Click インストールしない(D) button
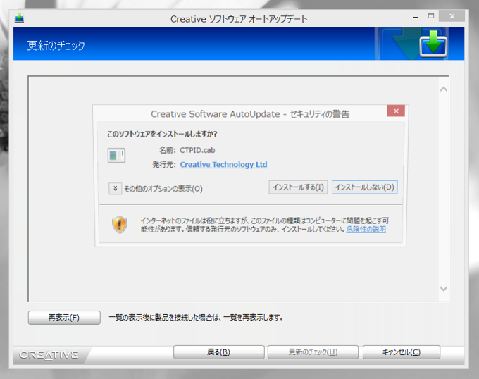The height and width of the screenshot is (379, 479). click(x=364, y=187)
